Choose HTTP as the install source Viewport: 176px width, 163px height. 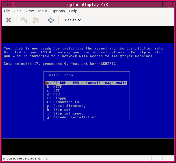(57, 87)
